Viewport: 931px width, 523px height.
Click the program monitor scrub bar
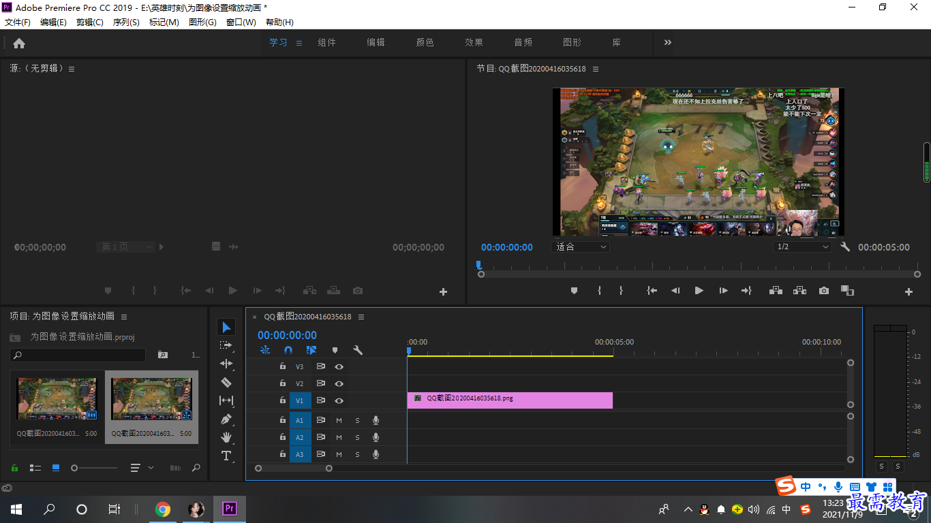tap(701, 274)
